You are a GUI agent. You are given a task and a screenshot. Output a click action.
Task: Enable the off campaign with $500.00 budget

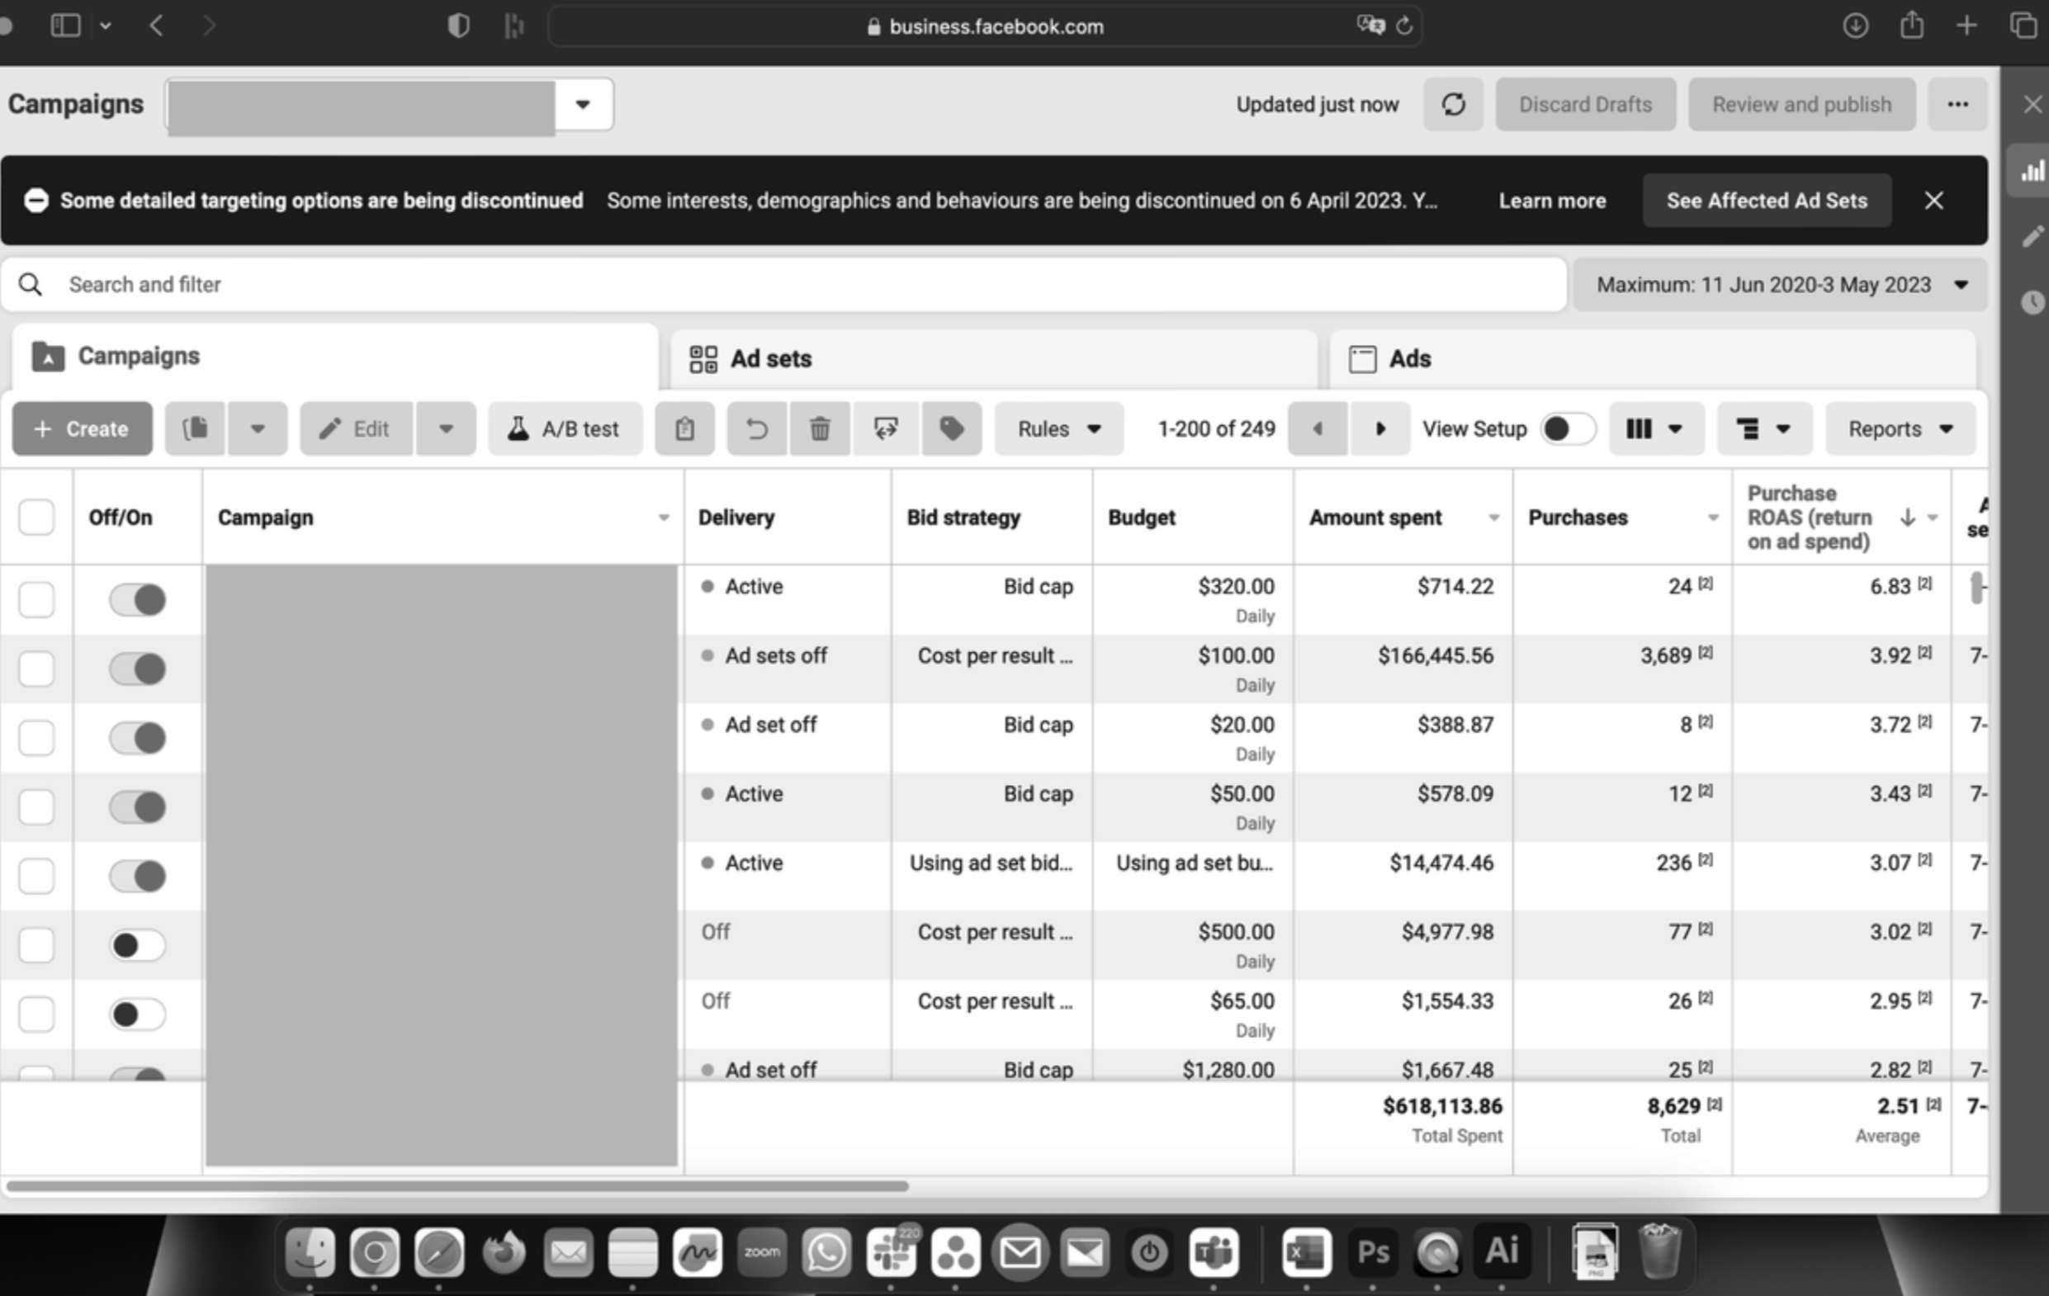pos(137,945)
